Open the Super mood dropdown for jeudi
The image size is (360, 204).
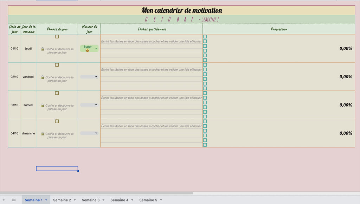[x=96, y=48]
